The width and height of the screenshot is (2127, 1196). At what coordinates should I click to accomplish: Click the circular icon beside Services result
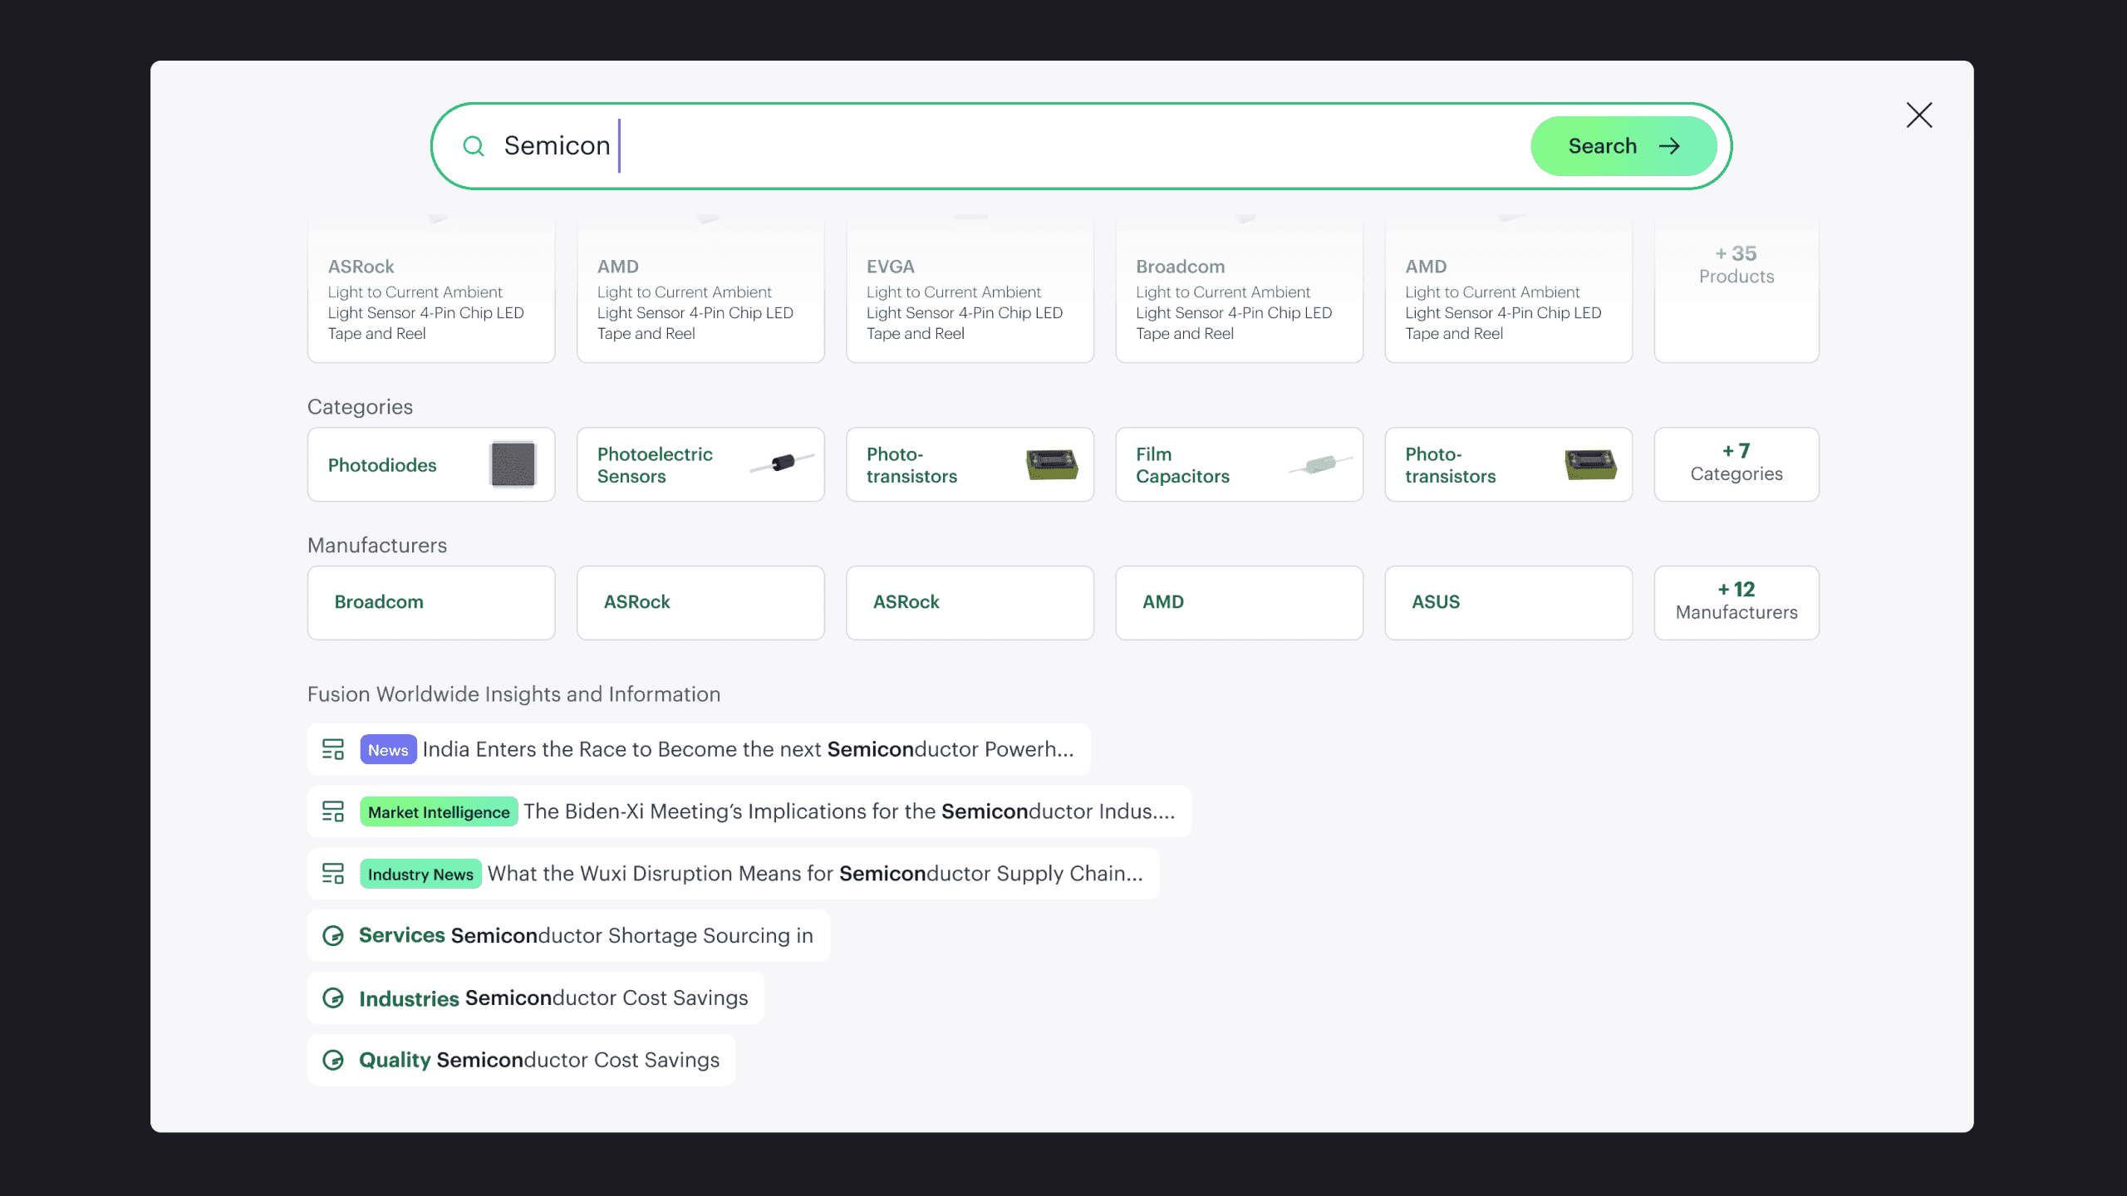point(333,936)
